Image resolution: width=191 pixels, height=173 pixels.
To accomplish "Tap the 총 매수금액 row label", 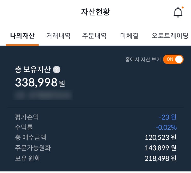I will pos(31,137).
